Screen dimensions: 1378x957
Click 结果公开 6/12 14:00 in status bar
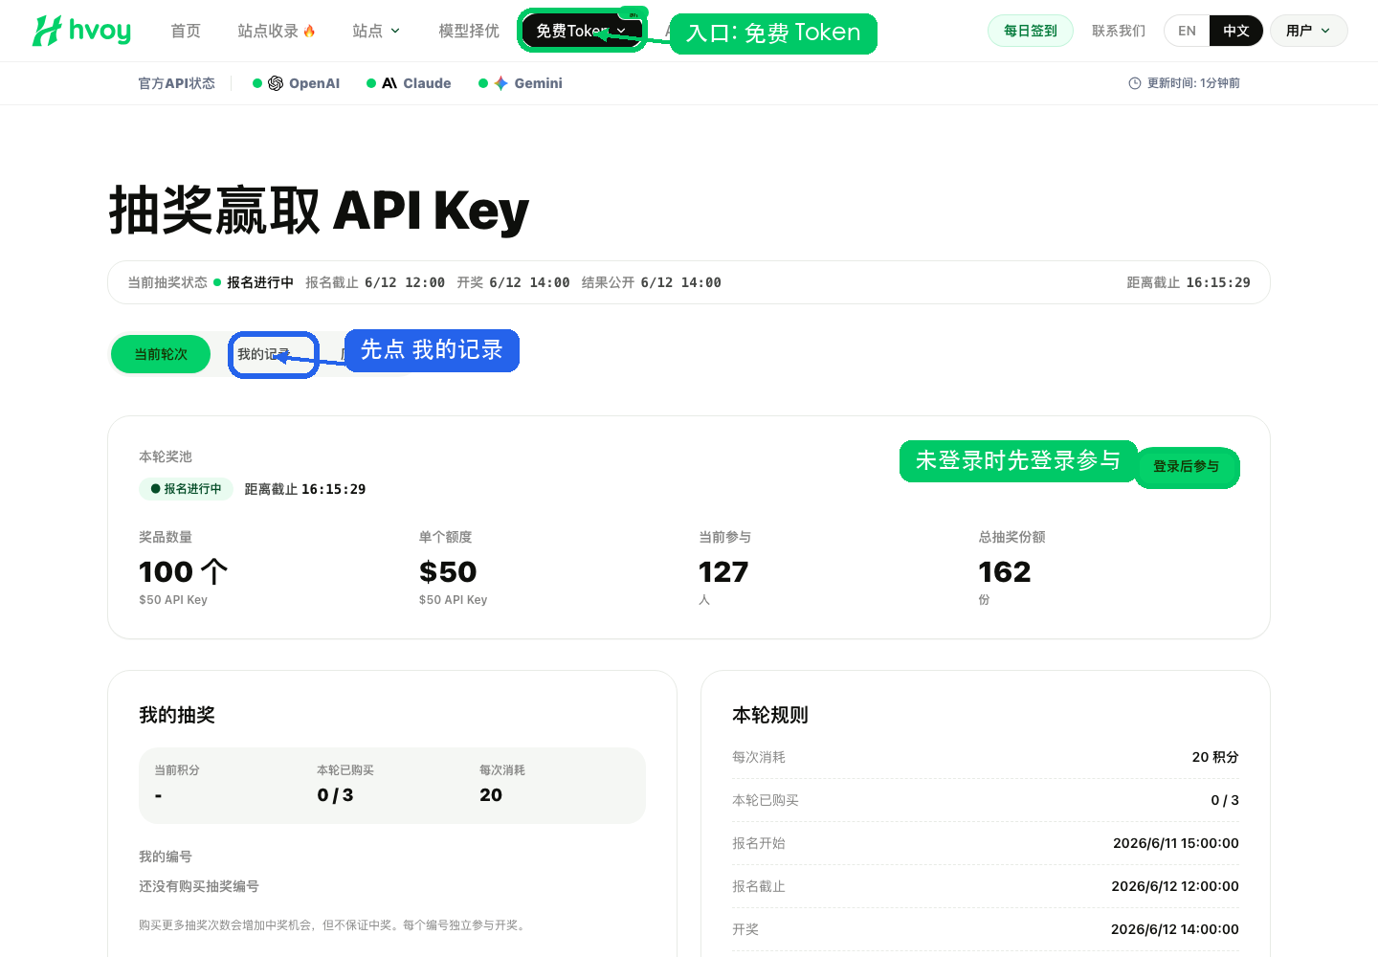[x=652, y=282]
